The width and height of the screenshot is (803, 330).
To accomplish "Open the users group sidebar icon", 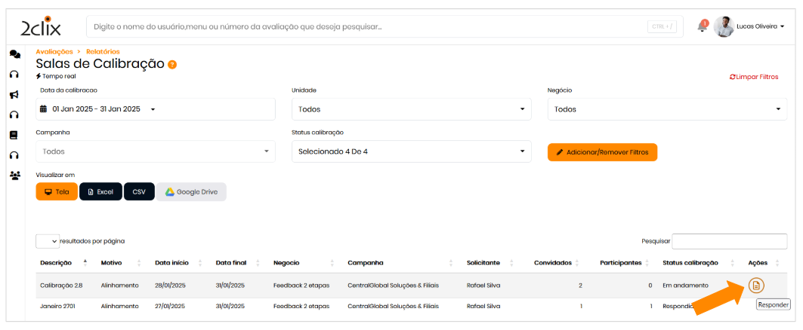I will [14, 176].
